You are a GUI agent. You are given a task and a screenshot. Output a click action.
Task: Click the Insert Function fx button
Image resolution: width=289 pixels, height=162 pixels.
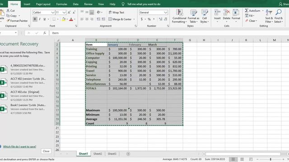(45, 33)
